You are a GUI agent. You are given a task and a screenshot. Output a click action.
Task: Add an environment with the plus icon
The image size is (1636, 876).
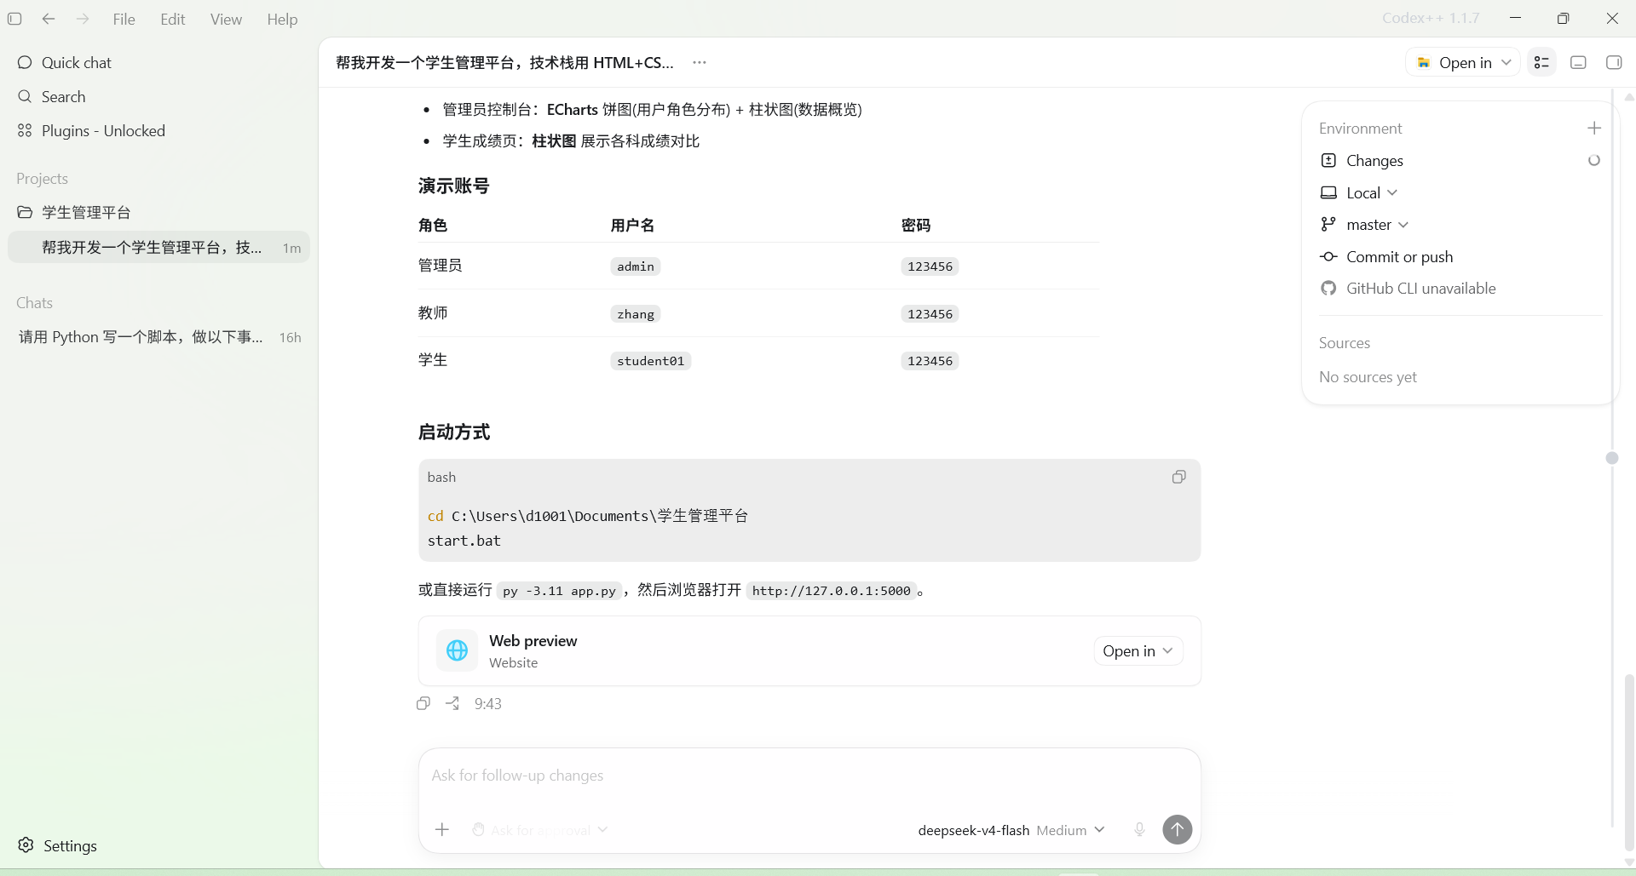(1594, 128)
